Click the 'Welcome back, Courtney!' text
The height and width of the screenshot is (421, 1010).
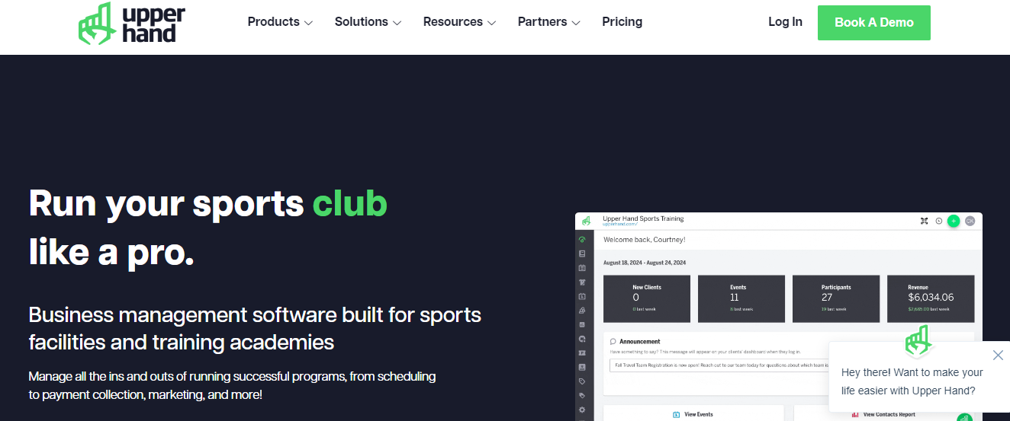click(x=645, y=240)
